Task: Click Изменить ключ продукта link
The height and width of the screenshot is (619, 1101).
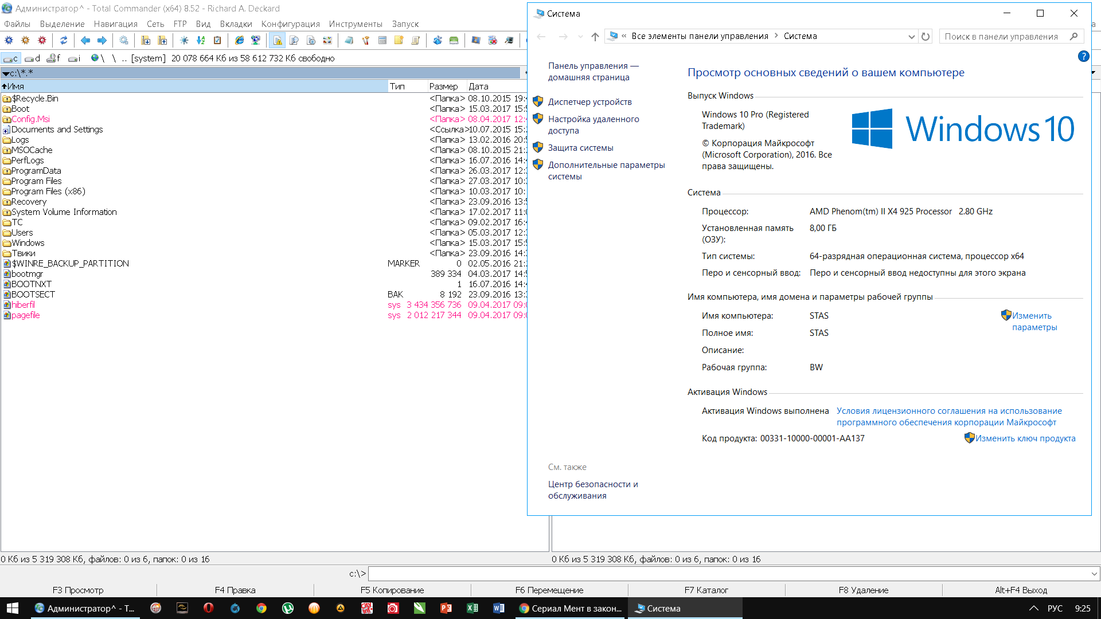Action: (1025, 438)
